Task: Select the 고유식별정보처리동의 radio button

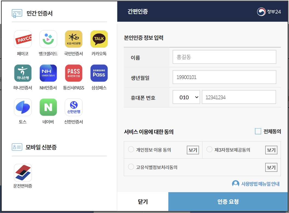Action: pyautogui.click(x=131, y=167)
